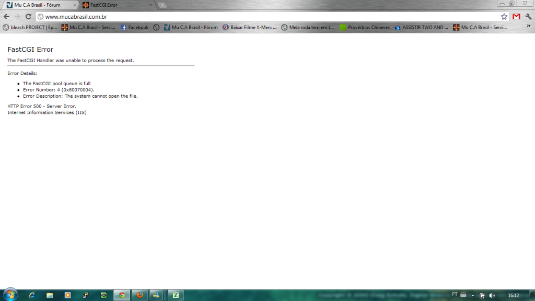The width and height of the screenshot is (535, 301).
Task: Expand the bookmarks overflow chevron
Action: (x=528, y=26)
